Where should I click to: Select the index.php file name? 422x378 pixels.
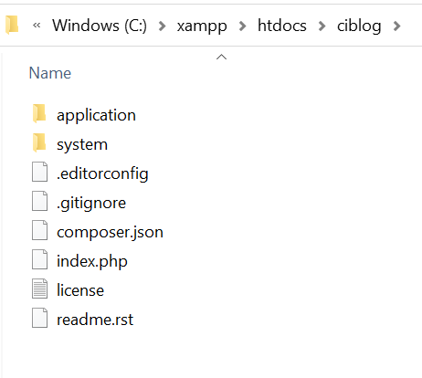point(92,261)
